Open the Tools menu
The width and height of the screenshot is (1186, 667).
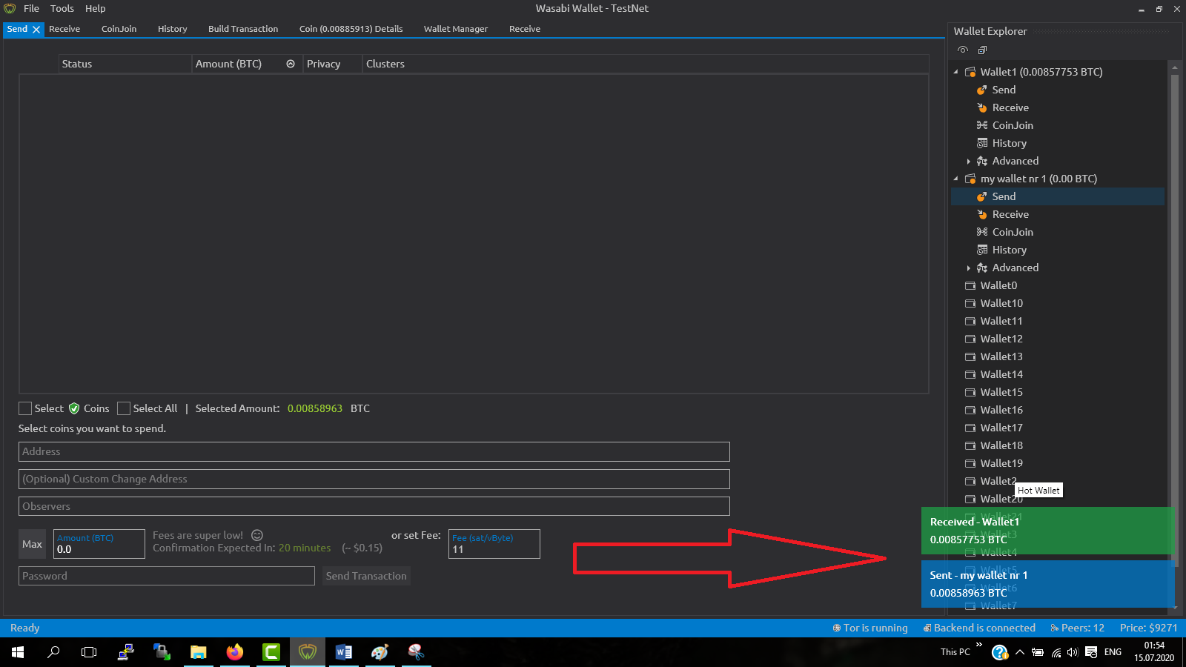(62, 8)
